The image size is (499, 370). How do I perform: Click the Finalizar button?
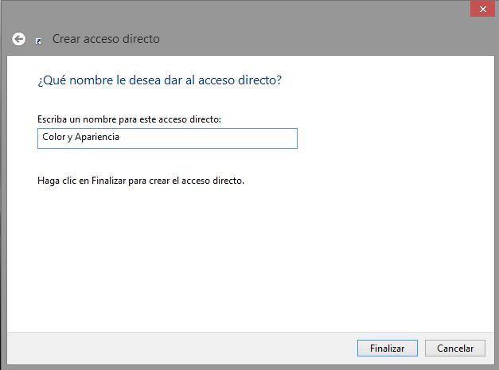pyautogui.click(x=388, y=348)
